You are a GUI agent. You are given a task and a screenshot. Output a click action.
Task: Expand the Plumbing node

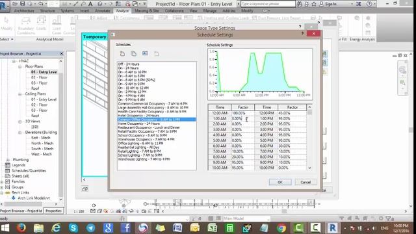[8, 160]
